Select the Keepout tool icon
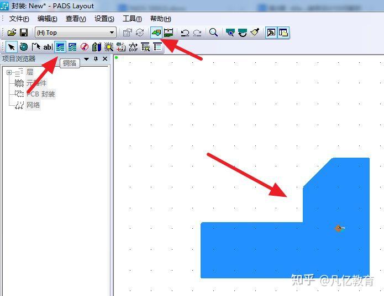Image resolution: width=384 pixels, height=296 pixels. point(85,47)
